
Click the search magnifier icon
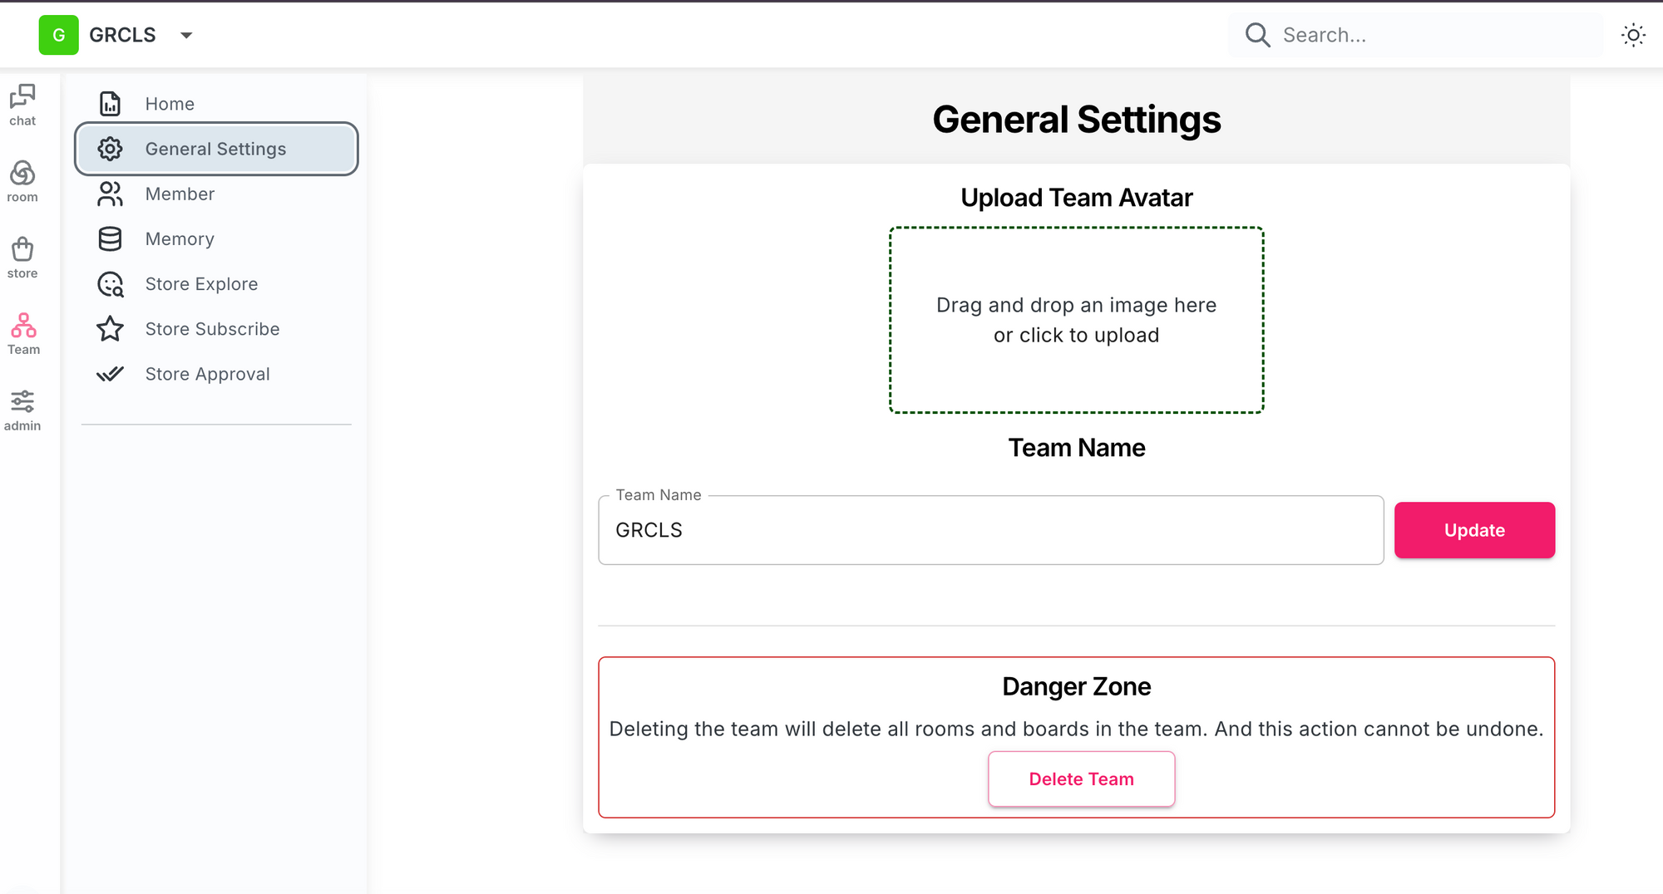point(1257,35)
